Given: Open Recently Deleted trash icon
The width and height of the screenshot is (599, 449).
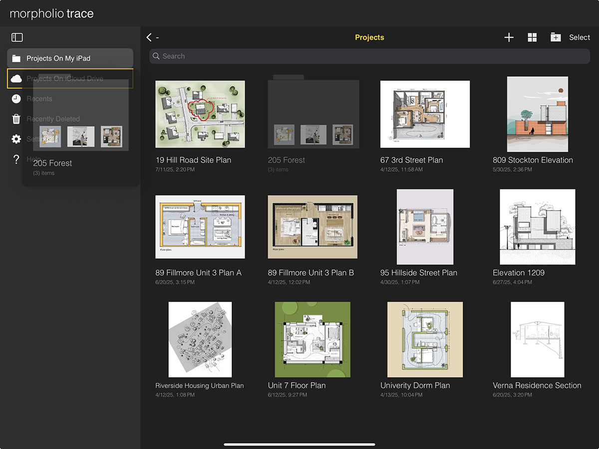Looking at the screenshot, I should [16, 119].
